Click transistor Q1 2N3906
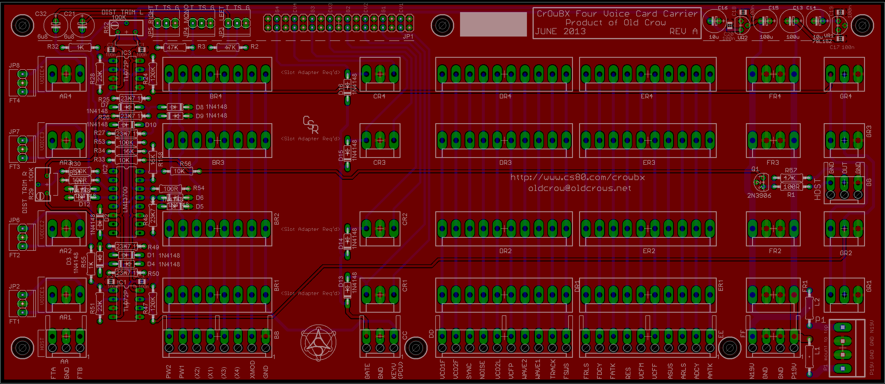Screen dimensions: 885x384 [x=761, y=182]
